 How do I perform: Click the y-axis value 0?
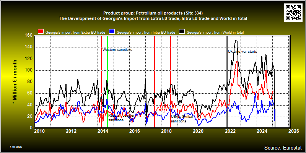coord(31,128)
